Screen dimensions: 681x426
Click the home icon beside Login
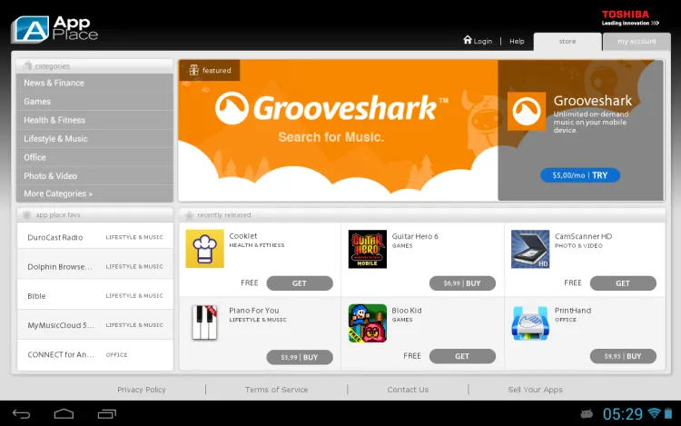click(468, 40)
